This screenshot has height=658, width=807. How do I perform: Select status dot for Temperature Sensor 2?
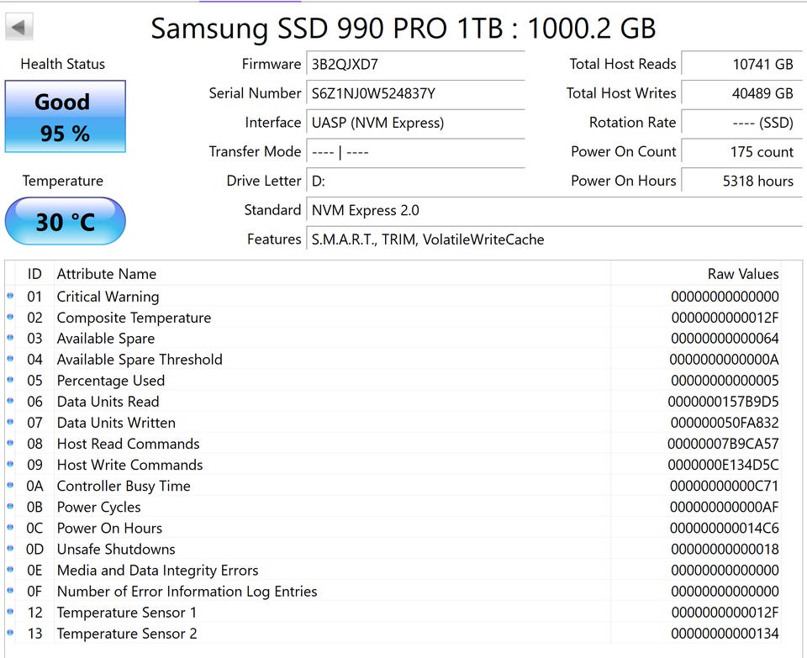(10, 634)
